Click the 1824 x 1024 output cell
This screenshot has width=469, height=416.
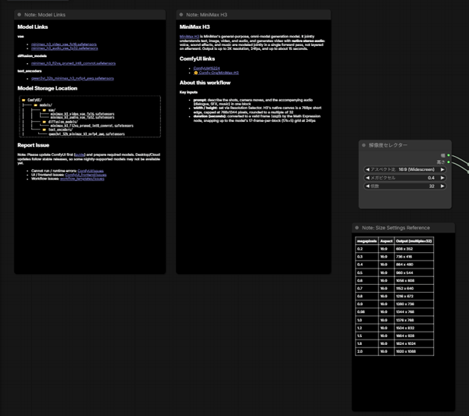coord(414,343)
